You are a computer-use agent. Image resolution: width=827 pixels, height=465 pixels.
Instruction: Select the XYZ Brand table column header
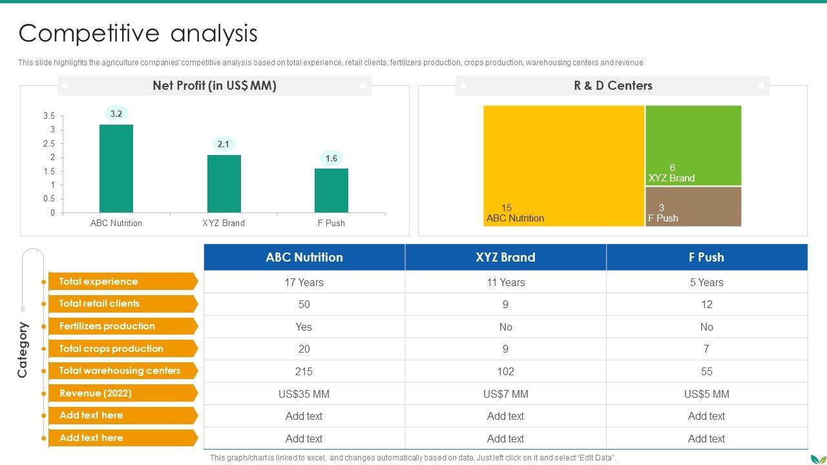pyautogui.click(x=505, y=257)
